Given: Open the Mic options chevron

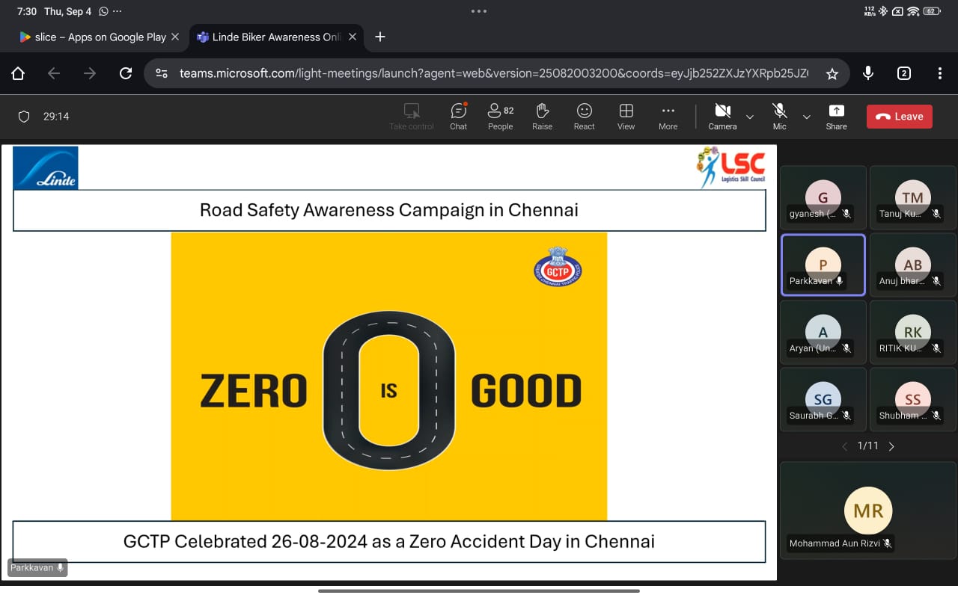Looking at the screenshot, I should (x=806, y=117).
